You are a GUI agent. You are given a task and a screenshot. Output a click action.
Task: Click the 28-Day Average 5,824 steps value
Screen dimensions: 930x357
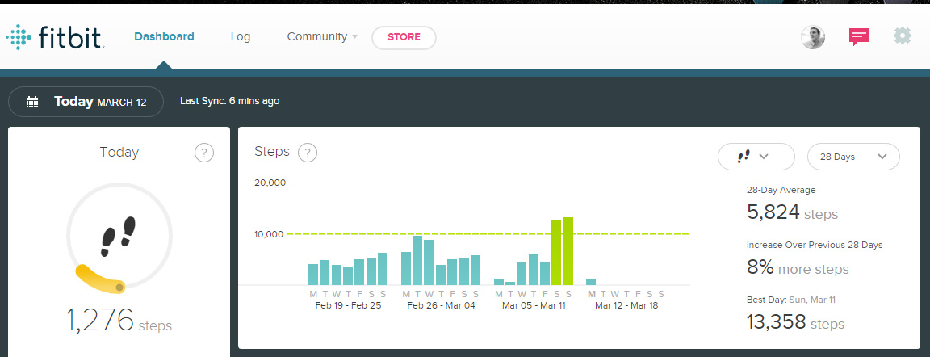tap(793, 212)
